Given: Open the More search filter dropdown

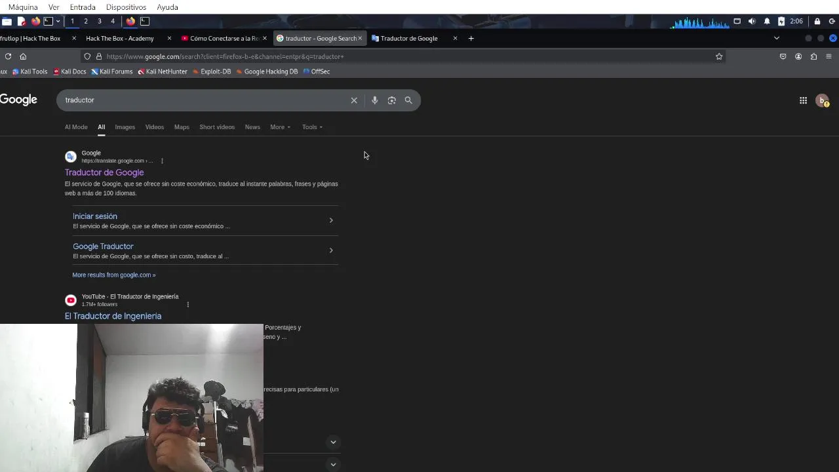Looking at the screenshot, I should click(x=280, y=127).
